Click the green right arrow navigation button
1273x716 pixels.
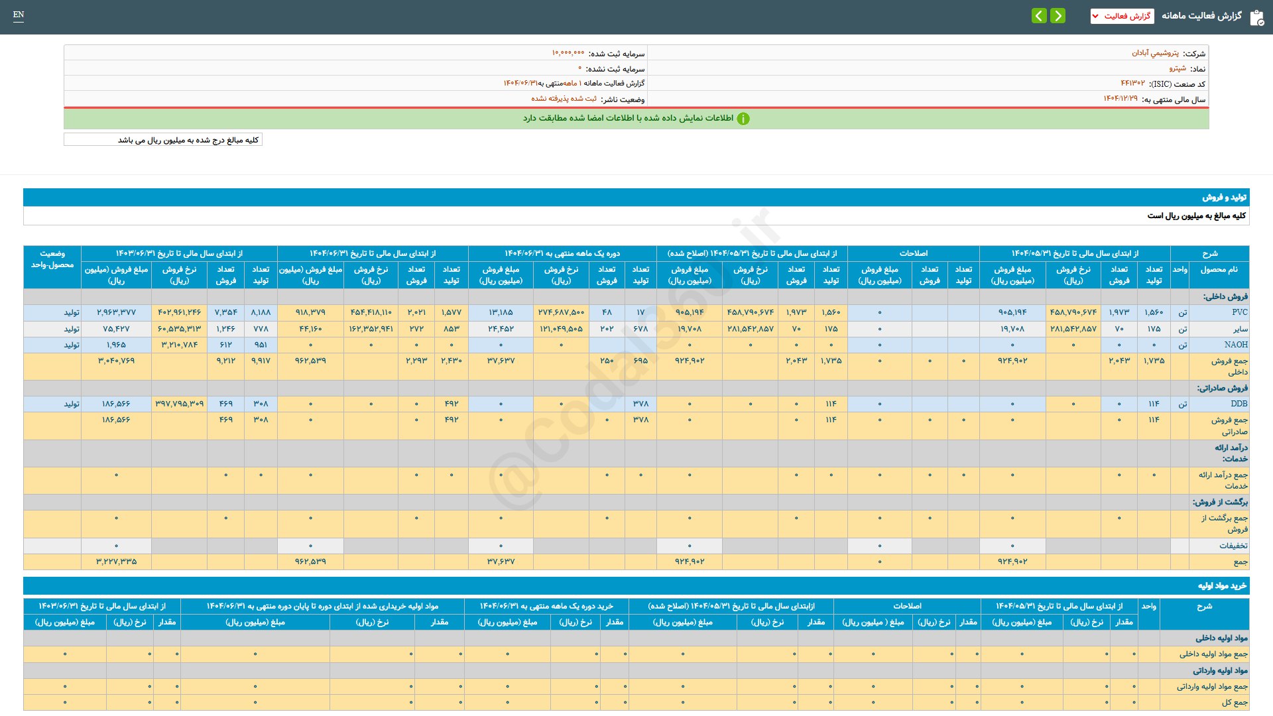(1058, 15)
